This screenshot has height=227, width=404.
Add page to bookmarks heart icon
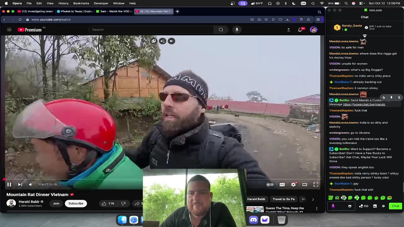click(280, 20)
